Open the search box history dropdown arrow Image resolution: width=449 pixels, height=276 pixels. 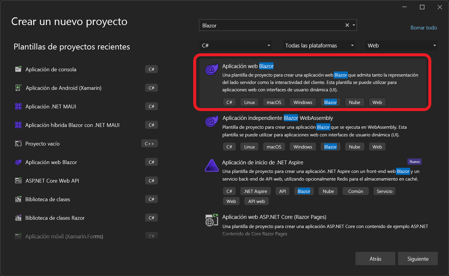pyautogui.click(x=354, y=25)
